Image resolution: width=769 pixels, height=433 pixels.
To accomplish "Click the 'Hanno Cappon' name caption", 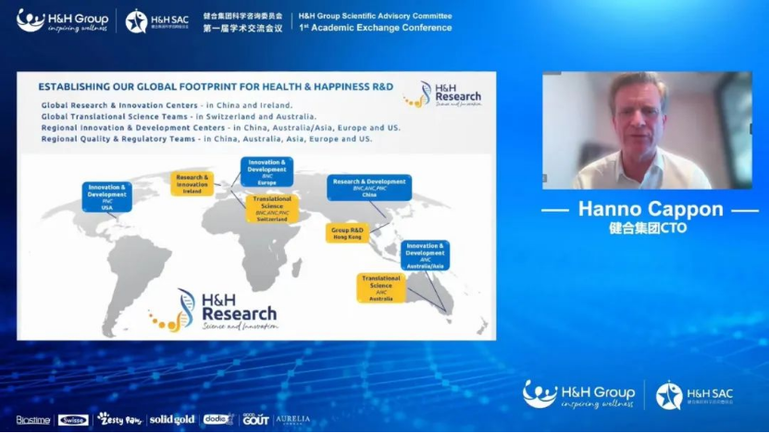I will 651,209.
